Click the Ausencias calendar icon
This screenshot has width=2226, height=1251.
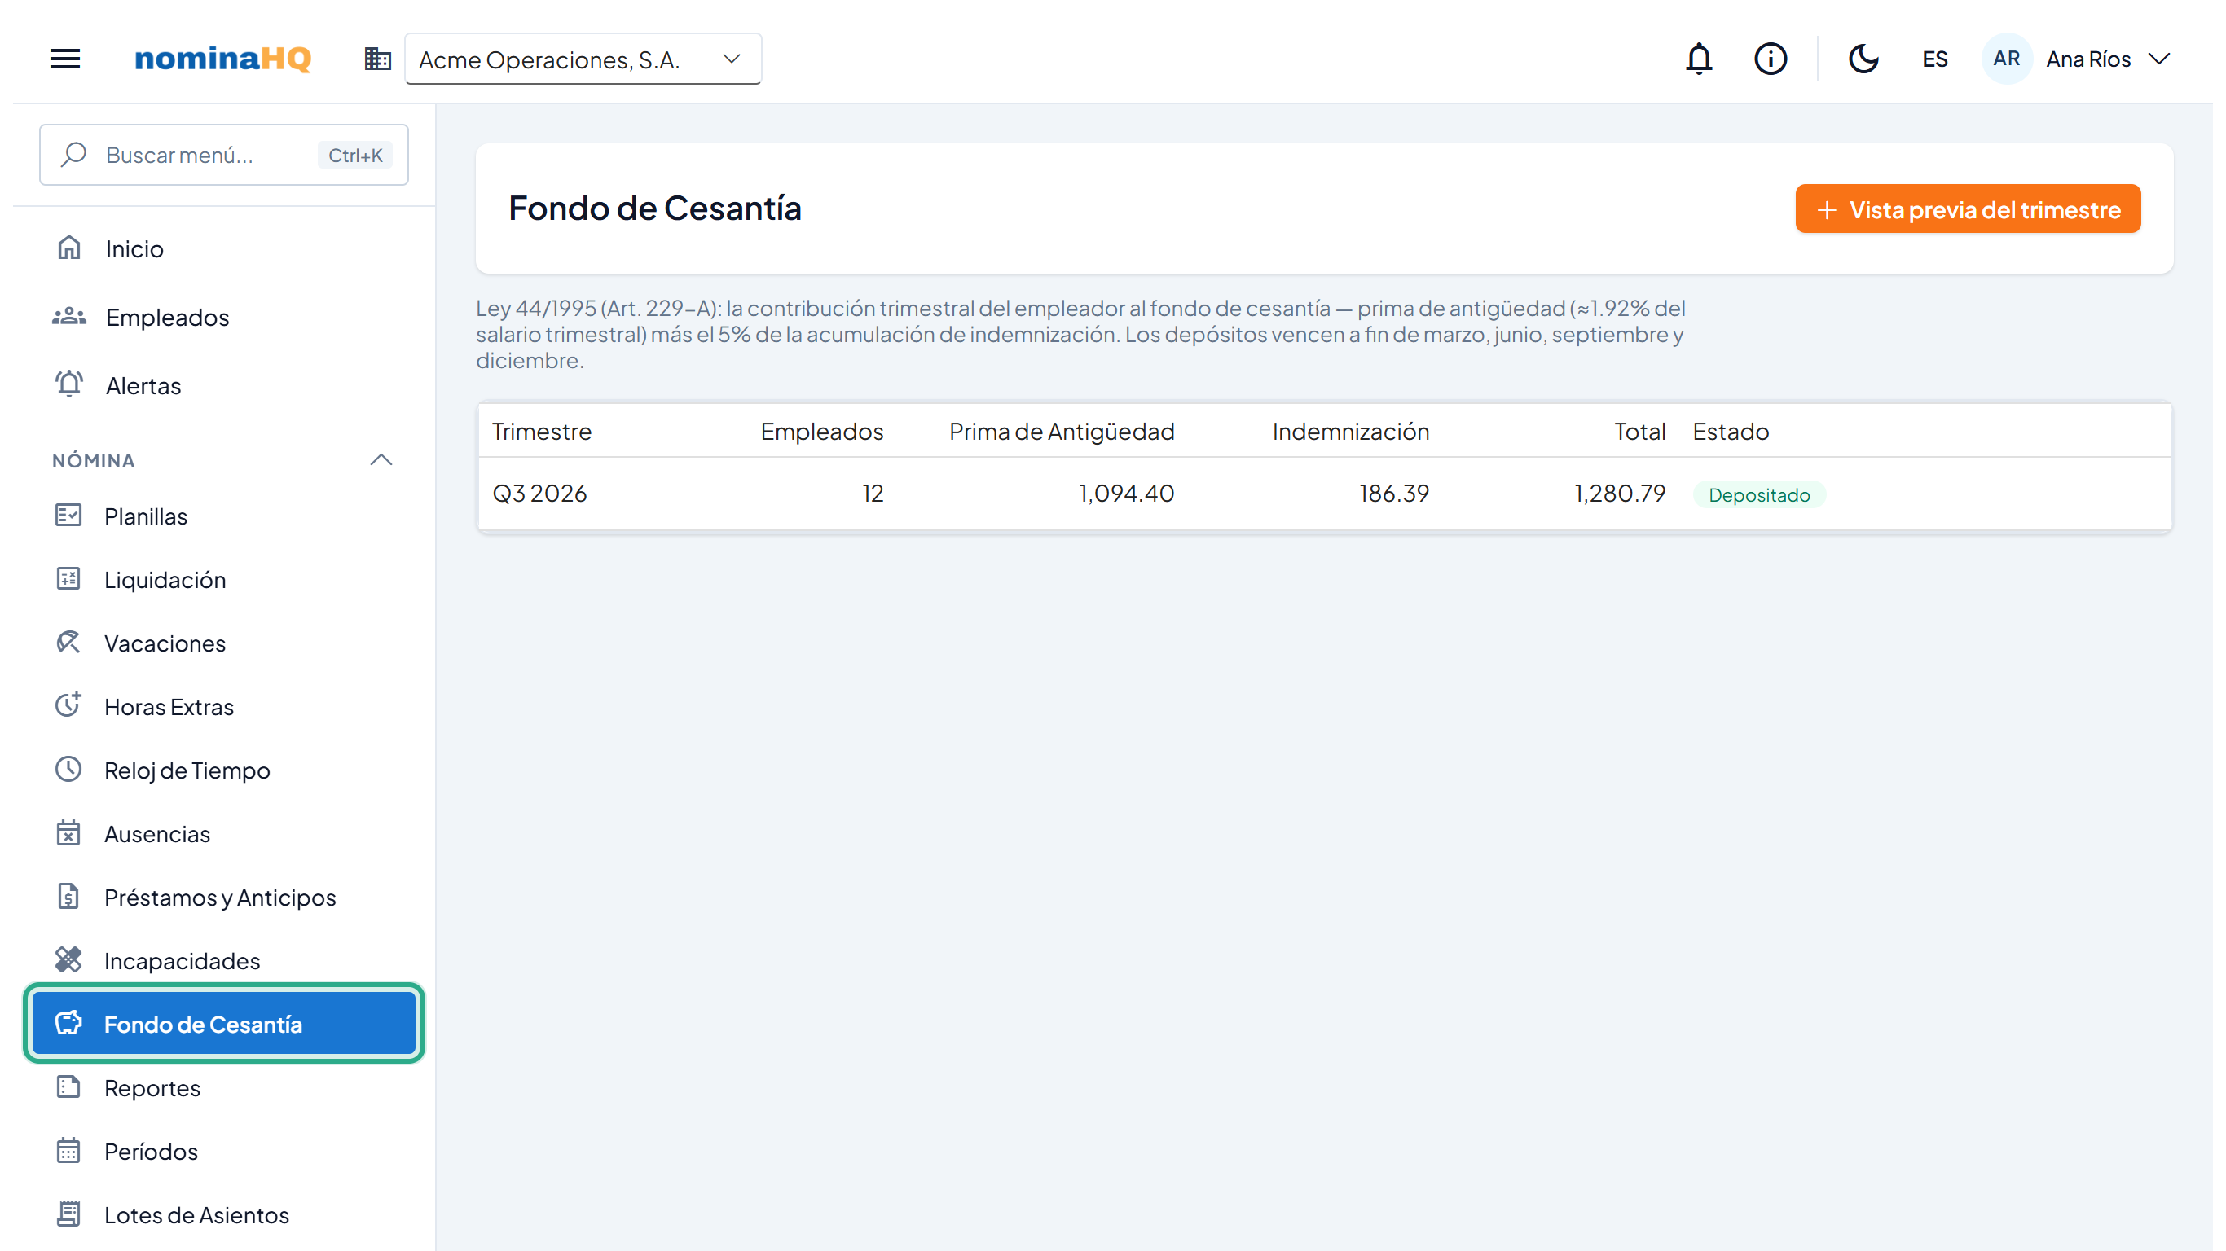(68, 833)
